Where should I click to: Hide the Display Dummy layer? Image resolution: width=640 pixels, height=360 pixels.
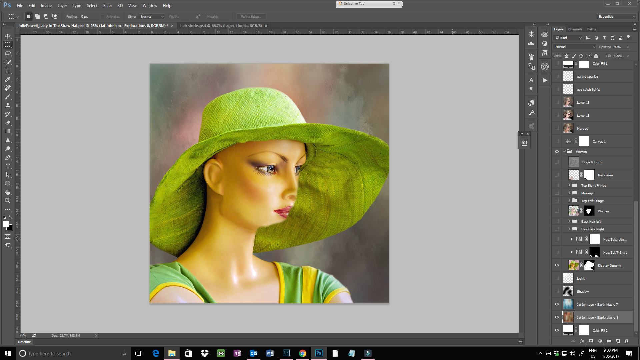557,265
